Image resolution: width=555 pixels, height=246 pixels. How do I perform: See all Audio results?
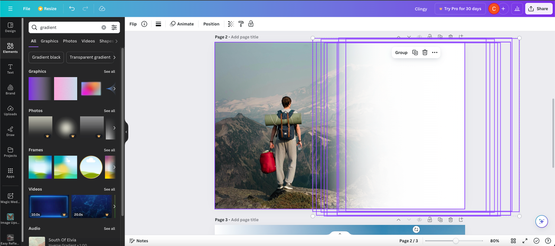coord(109,229)
